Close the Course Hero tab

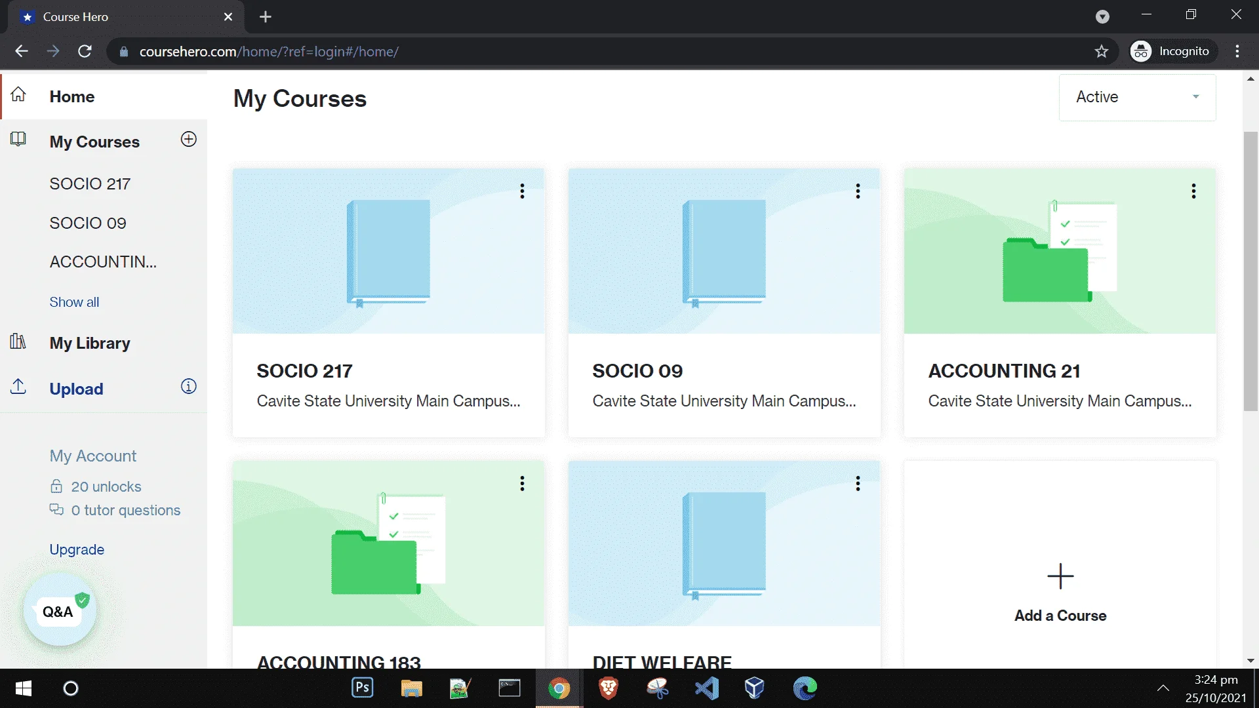coord(228,17)
